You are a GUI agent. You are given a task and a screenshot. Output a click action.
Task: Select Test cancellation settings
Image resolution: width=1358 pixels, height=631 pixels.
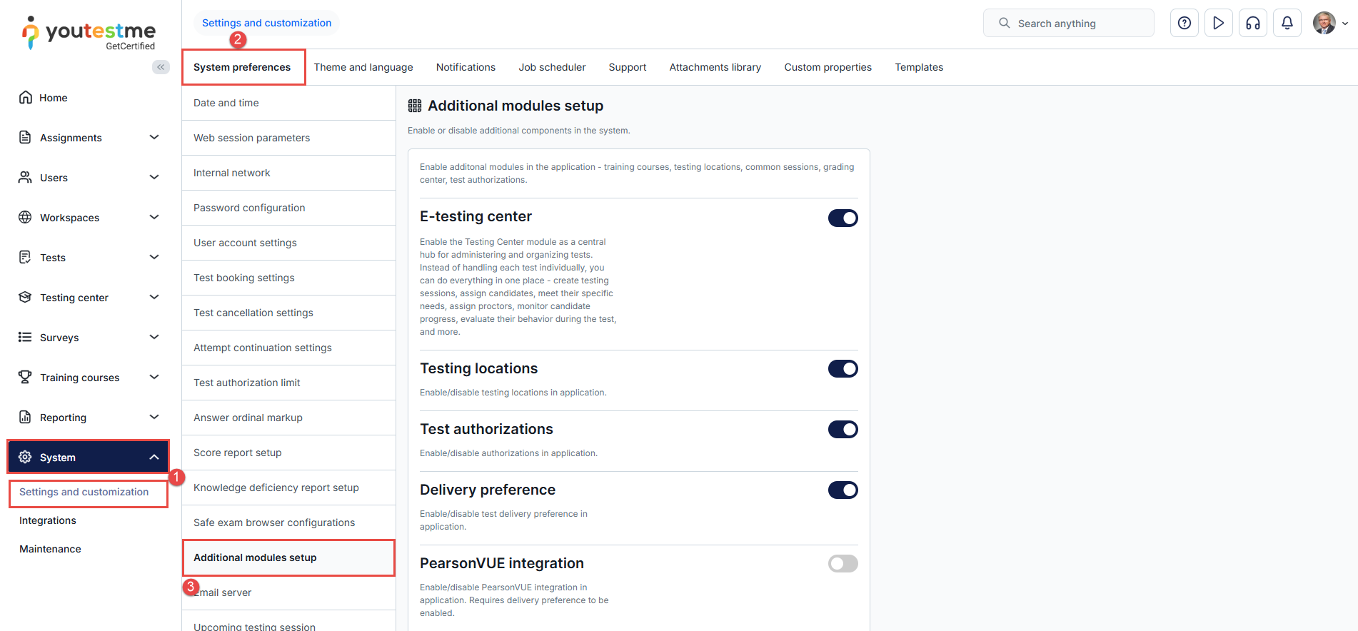[289, 313]
